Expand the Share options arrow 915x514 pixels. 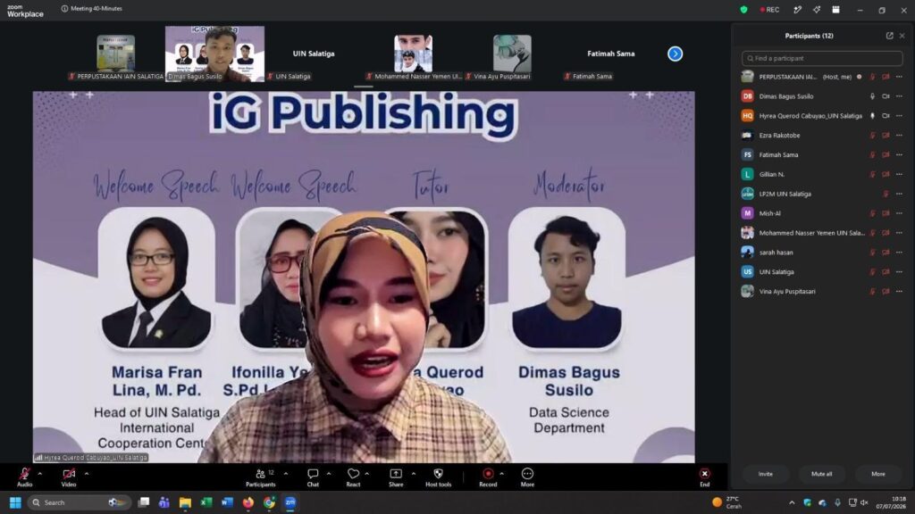pos(413,474)
